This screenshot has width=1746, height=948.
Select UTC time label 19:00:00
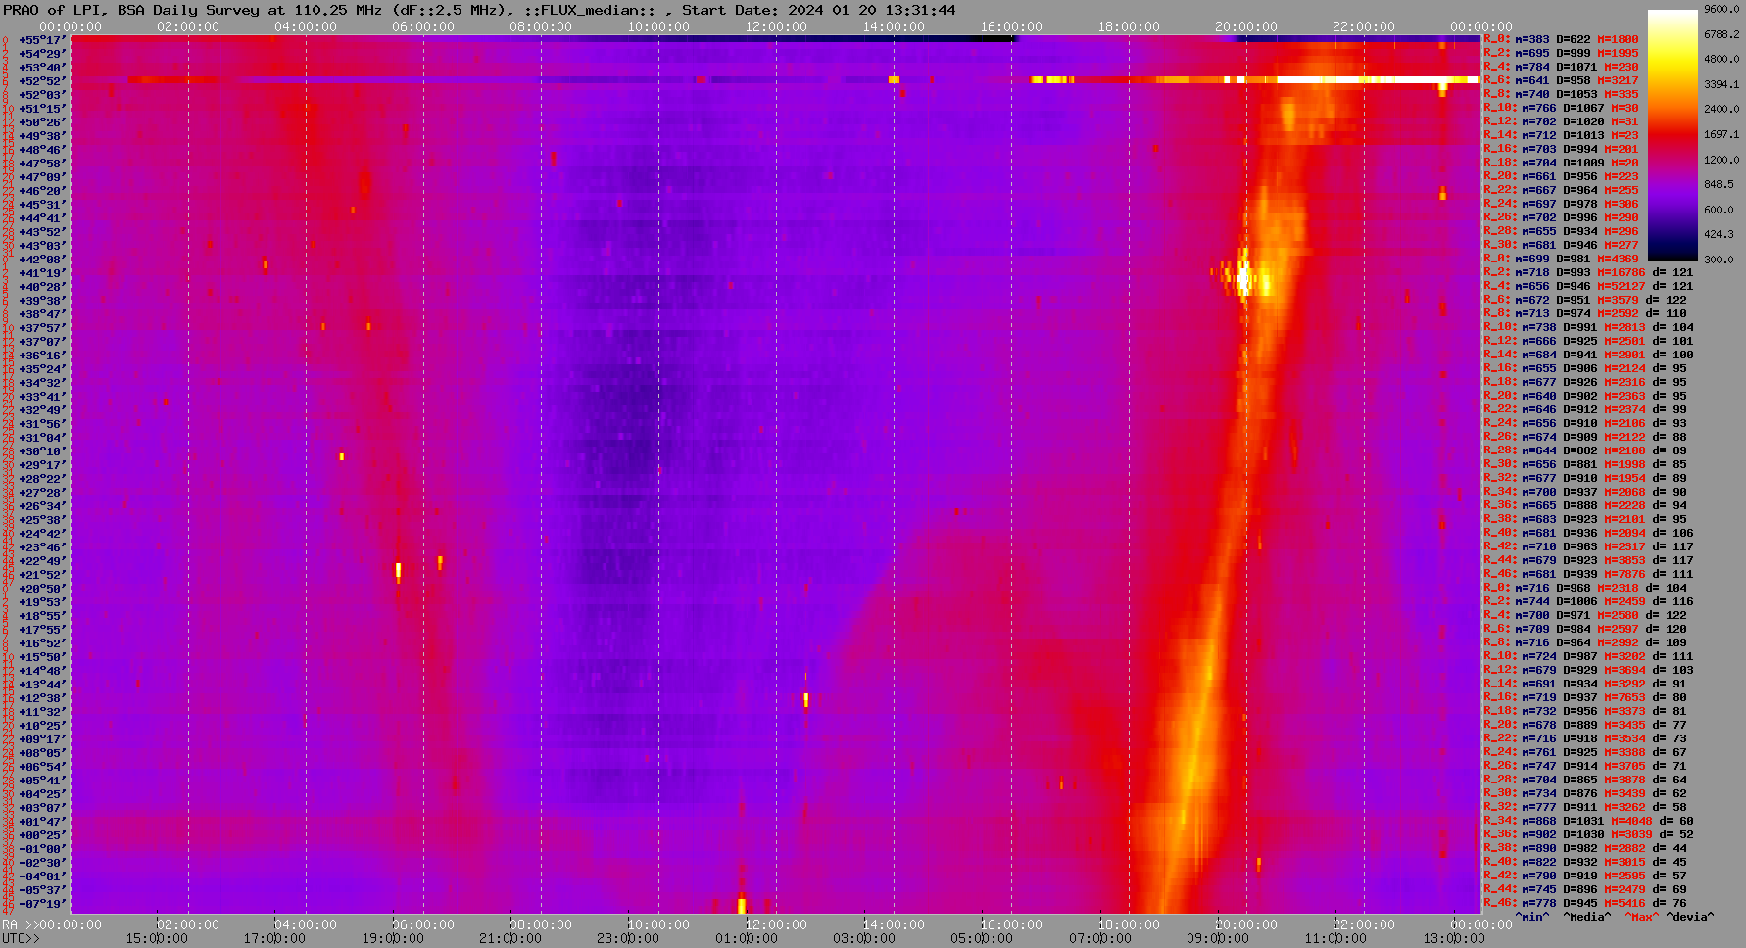pos(392,938)
